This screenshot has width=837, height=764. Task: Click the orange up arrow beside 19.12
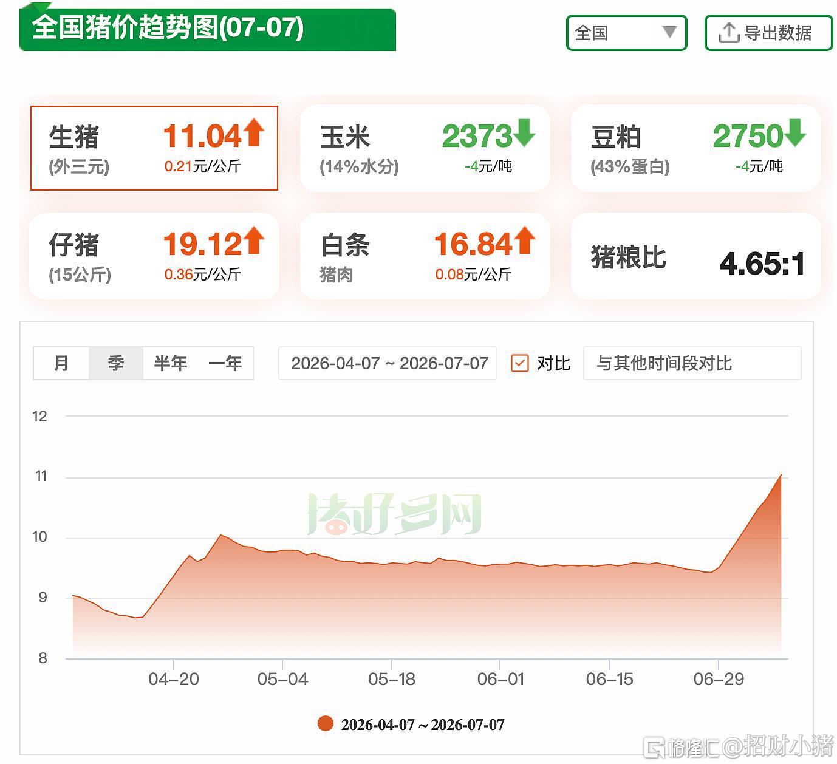[254, 240]
